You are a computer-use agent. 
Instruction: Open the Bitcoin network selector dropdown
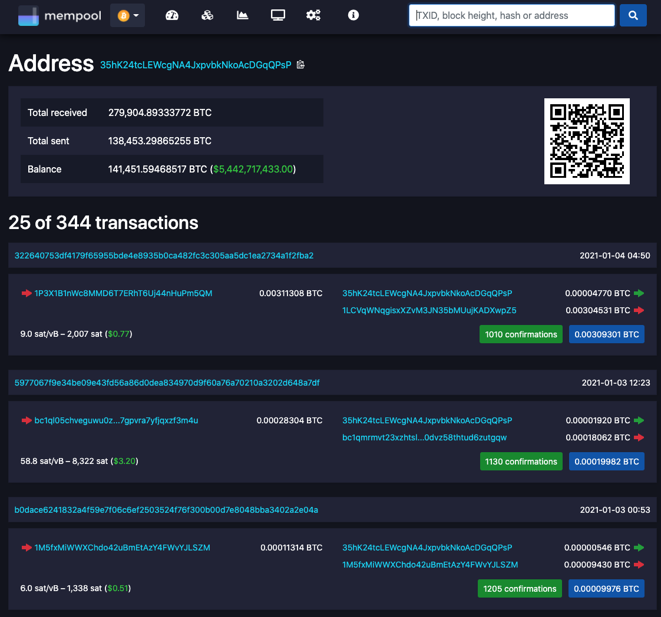click(x=127, y=15)
